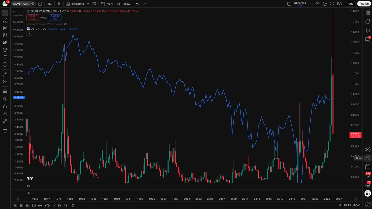This screenshot has height=209, width=372.
Task: Undo the last chart action
Action: pos(137,4)
